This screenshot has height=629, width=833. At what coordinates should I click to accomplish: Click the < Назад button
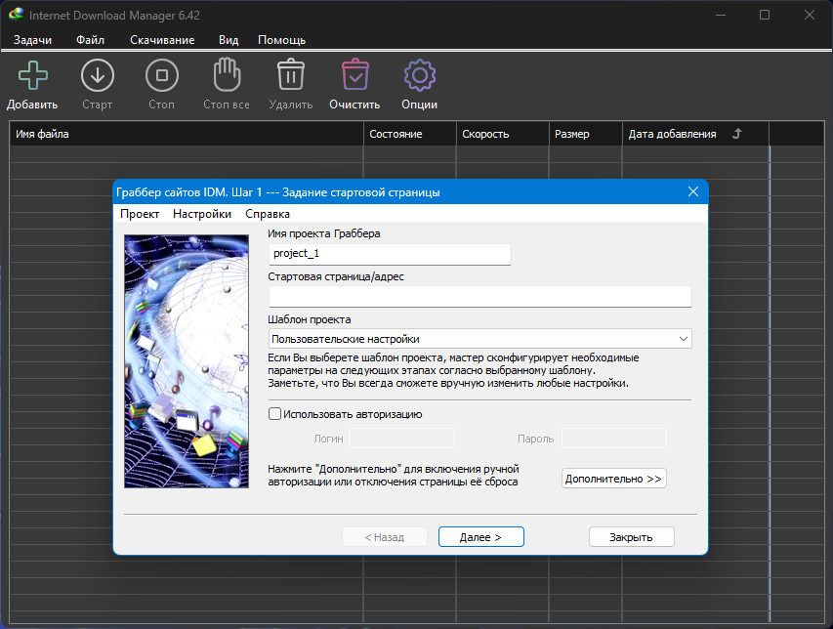[x=385, y=537]
